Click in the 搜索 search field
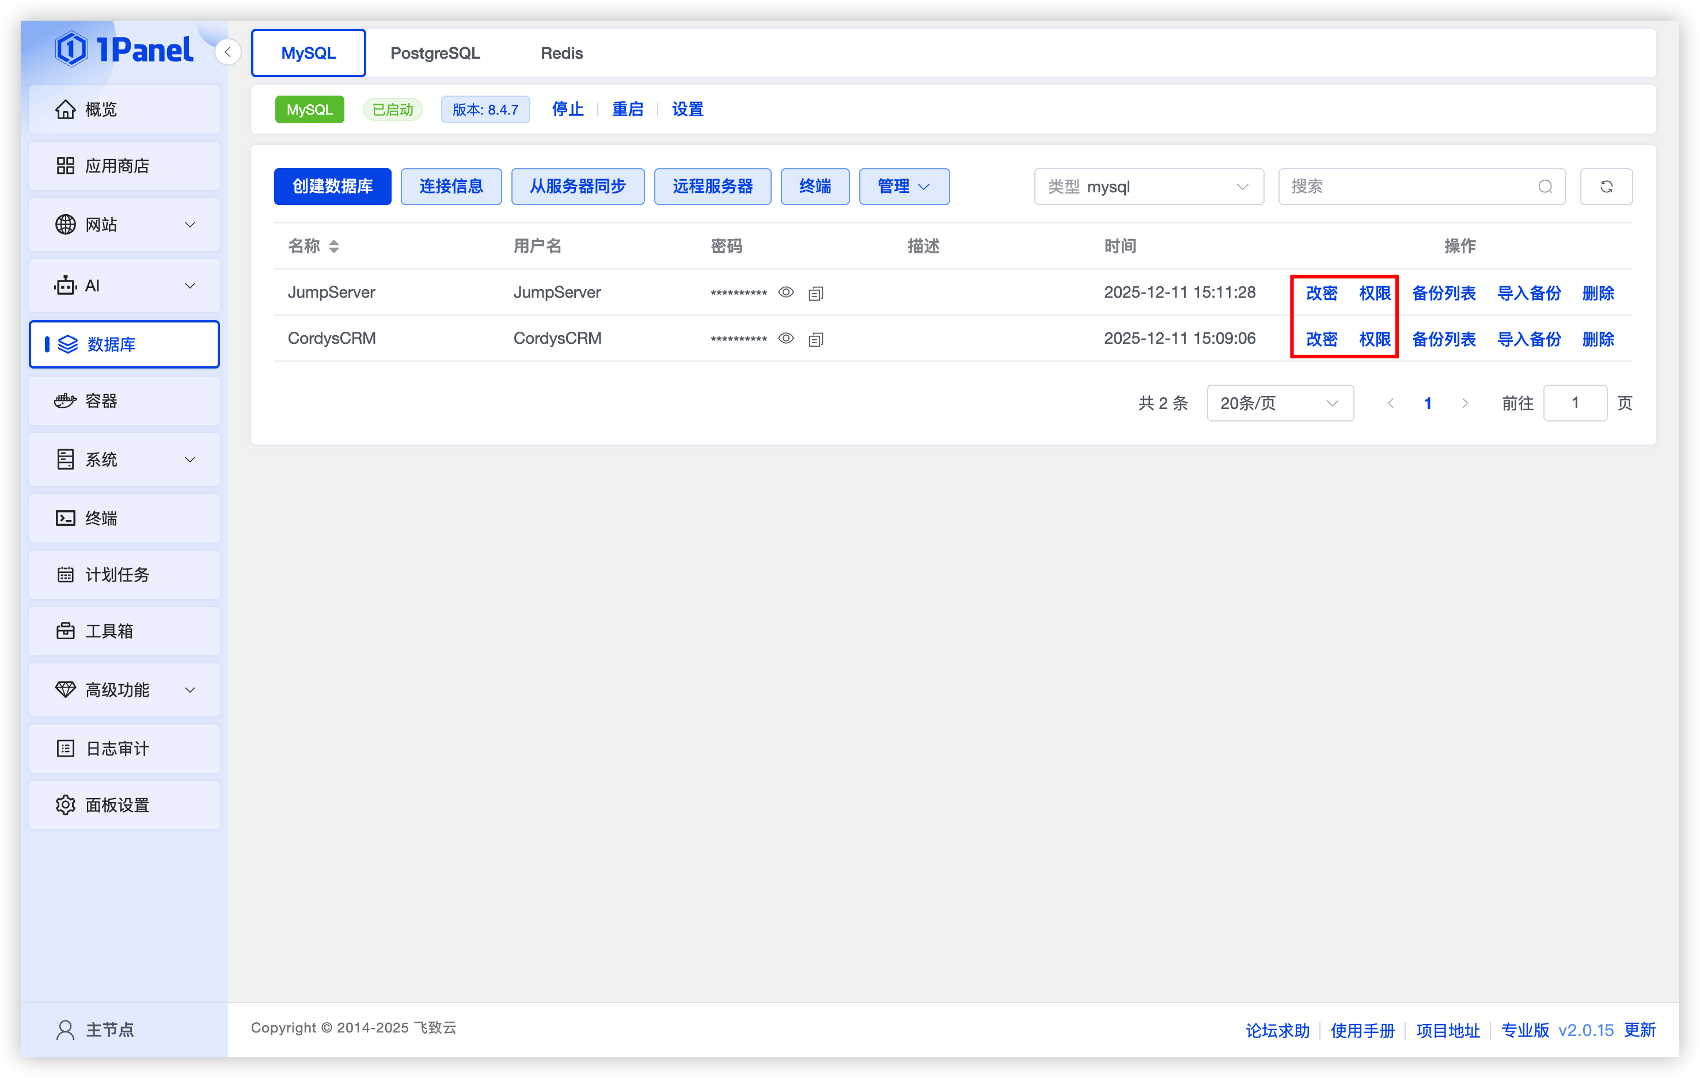Screen dimensions: 1700x1078 click(1405, 187)
